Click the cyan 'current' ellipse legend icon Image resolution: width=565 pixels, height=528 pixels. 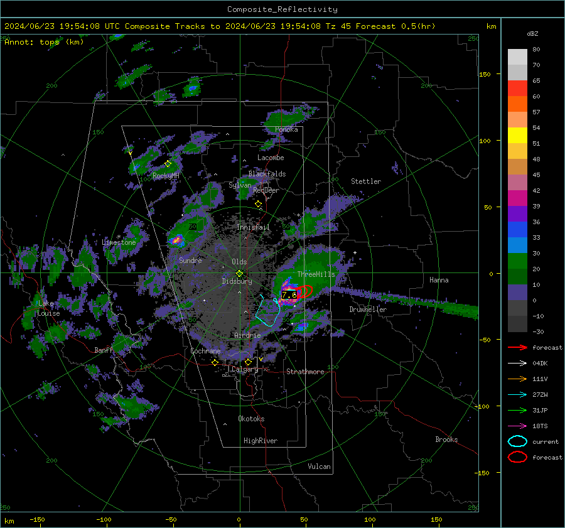pos(517,441)
